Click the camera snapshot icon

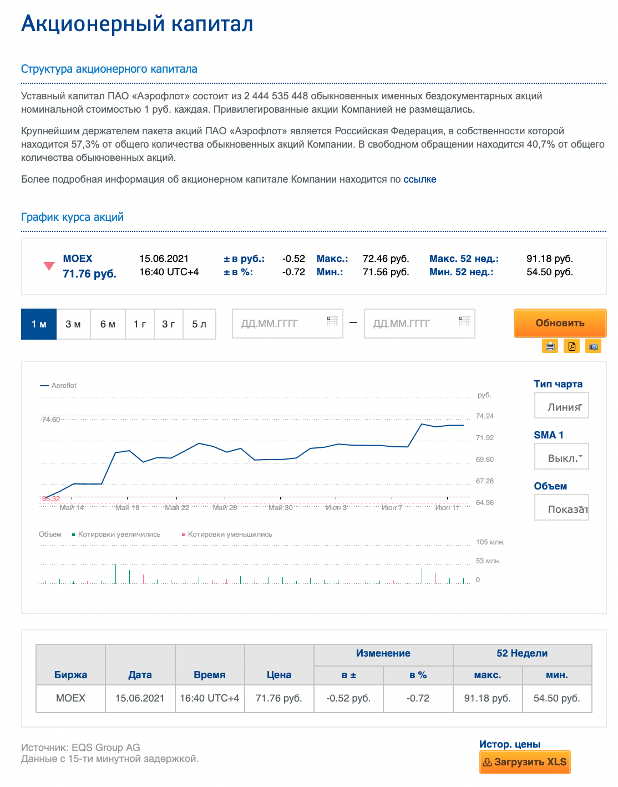594,346
